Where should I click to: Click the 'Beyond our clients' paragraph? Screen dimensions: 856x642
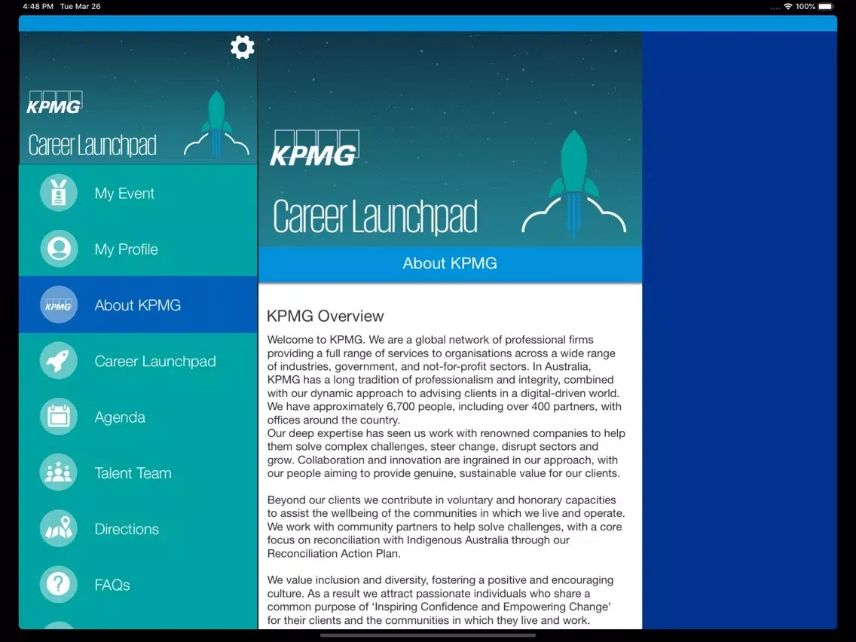point(446,526)
